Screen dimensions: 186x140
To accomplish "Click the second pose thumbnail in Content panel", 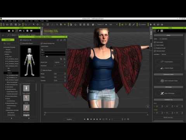I will (x=26, y=98).
